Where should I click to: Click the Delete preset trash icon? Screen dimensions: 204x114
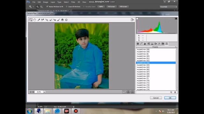coord(175,92)
